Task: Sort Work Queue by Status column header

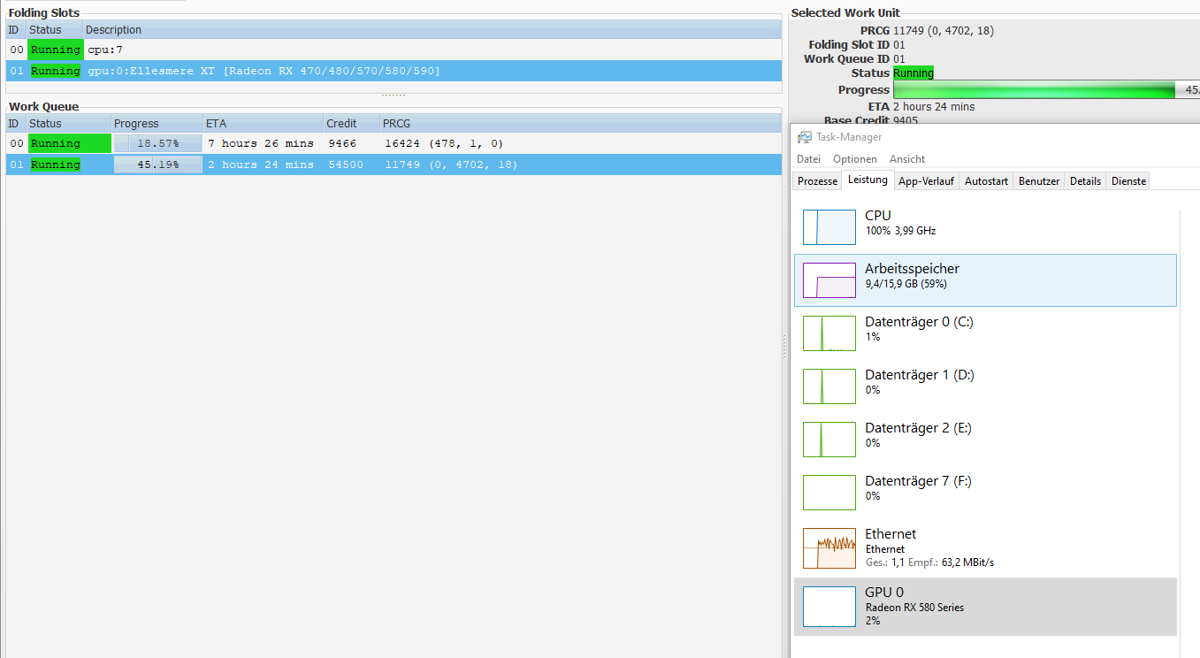Action: click(x=68, y=124)
